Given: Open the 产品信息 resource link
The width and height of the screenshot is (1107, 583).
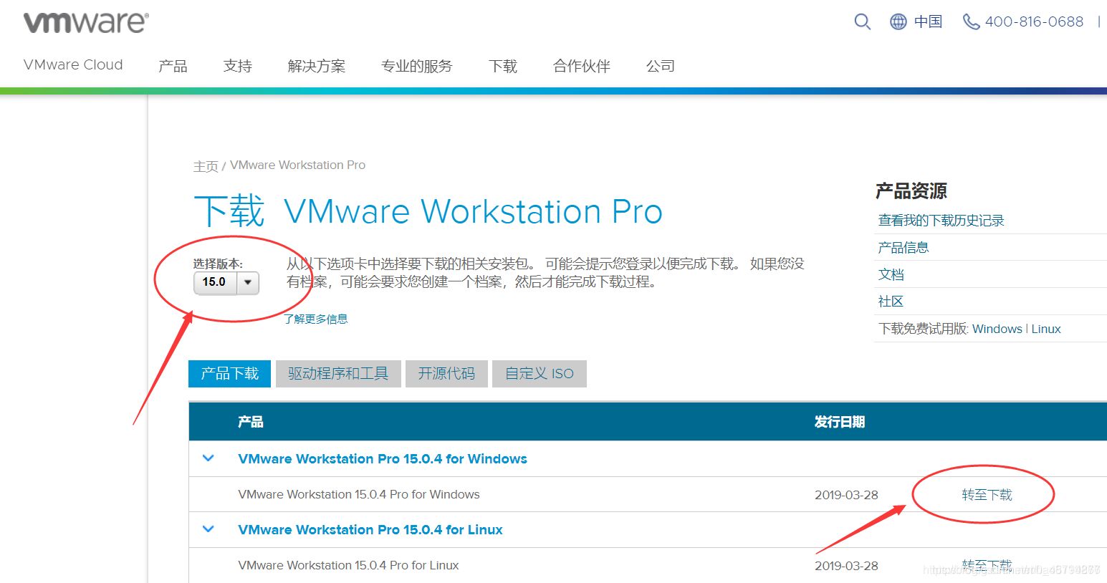Looking at the screenshot, I should point(903,248).
